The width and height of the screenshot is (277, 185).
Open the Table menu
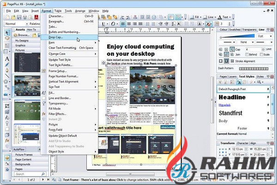(58, 11)
